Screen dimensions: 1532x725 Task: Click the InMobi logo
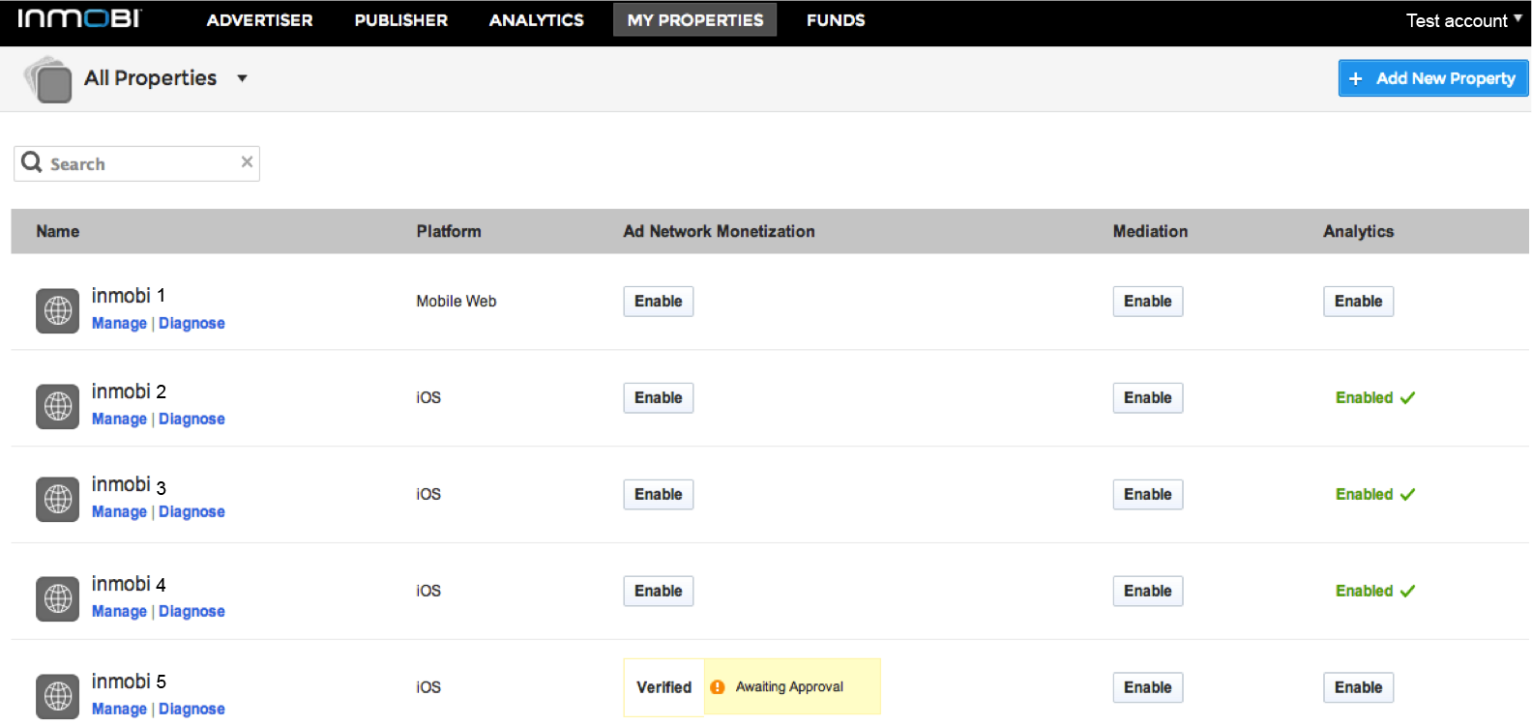coord(79,18)
